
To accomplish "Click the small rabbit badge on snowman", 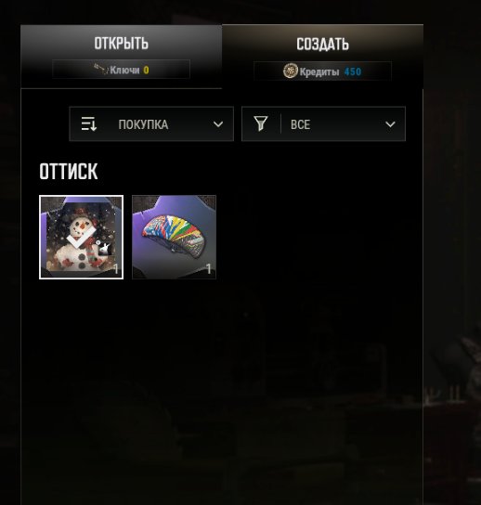I will (x=104, y=248).
